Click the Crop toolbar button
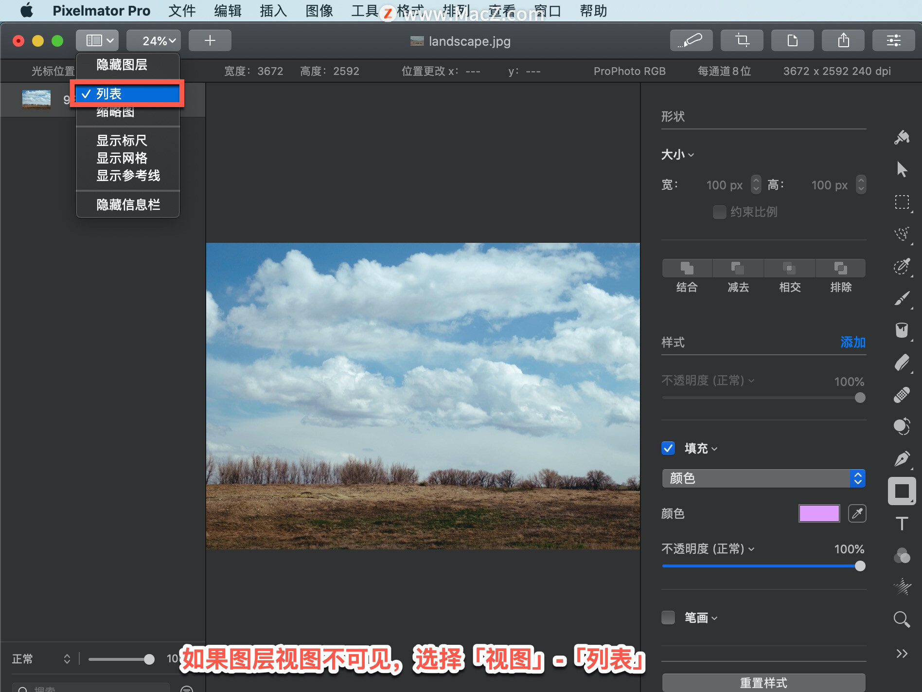Viewport: 922px width, 692px height. (x=742, y=40)
